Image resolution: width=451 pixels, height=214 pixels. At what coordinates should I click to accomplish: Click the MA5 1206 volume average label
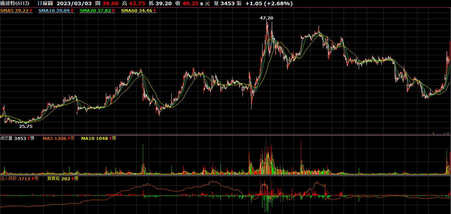coord(59,138)
